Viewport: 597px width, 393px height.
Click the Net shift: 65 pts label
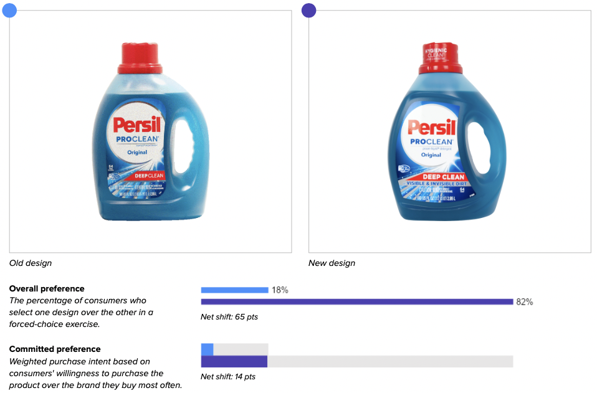tap(229, 316)
